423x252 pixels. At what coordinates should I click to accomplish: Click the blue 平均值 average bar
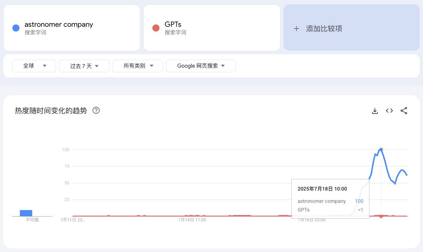26,213
